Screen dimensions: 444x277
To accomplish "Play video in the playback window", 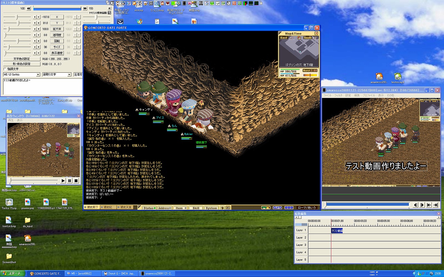I will tap(63, 181).
